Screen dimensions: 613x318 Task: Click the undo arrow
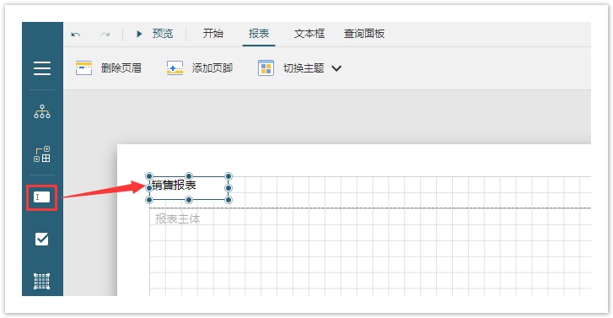click(76, 35)
